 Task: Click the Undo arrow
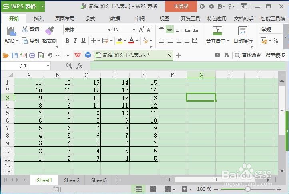(50, 55)
